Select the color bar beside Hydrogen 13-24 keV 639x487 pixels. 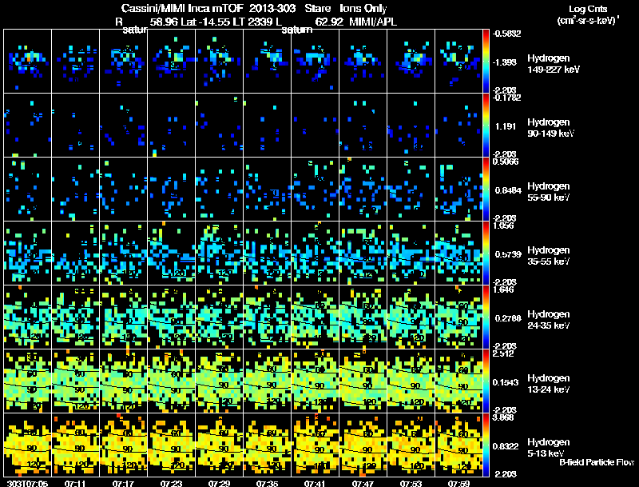click(486, 381)
